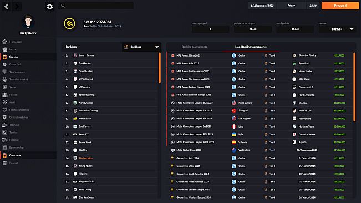Image resolution: width=361 pixels, height=203 pixels.
Task: Open Homepage in the sidebar
Action: point(16,42)
